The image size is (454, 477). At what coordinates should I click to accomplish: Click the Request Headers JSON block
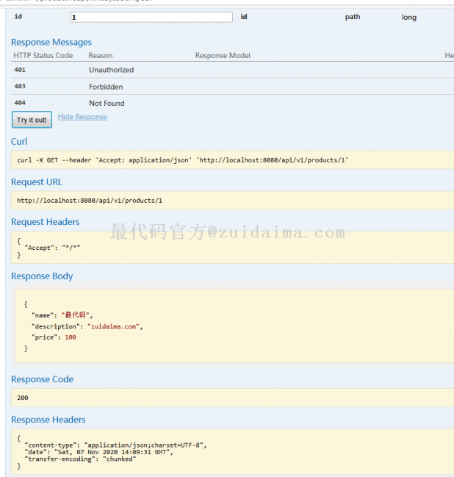(x=51, y=248)
